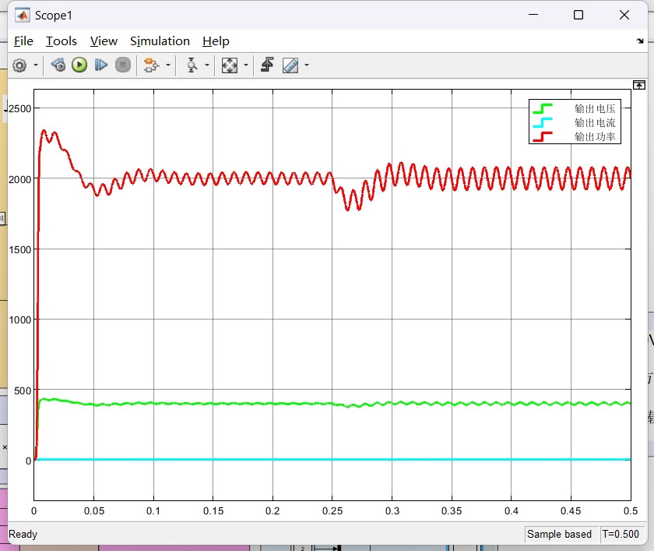Open the Tools menu
This screenshot has width=654, height=551.
62,41
